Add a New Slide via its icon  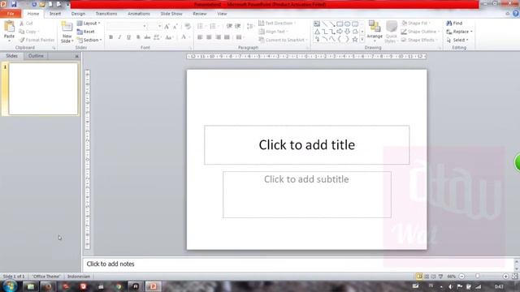[x=67, y=27]
